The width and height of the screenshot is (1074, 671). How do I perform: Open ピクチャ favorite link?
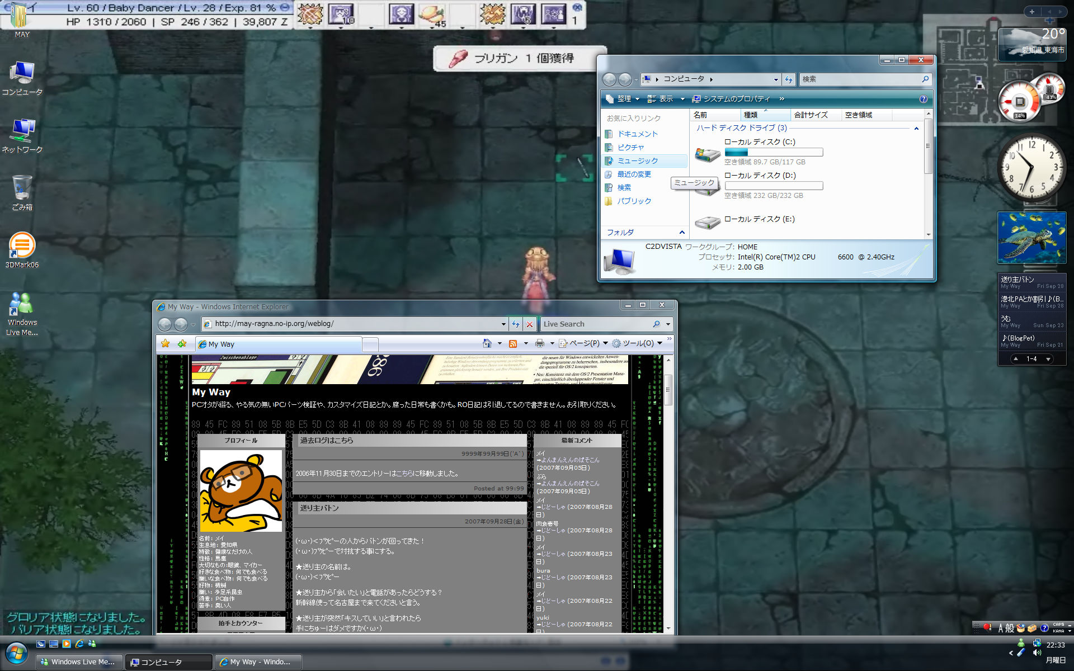click(630, 148)
